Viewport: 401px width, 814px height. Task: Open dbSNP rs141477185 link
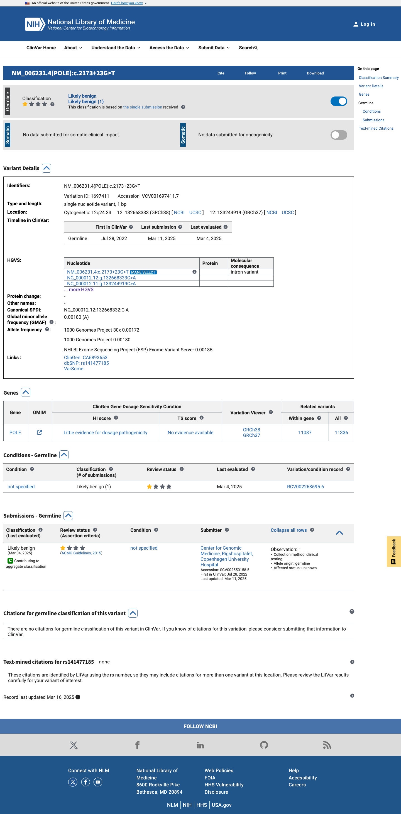[x=86, y=363]
